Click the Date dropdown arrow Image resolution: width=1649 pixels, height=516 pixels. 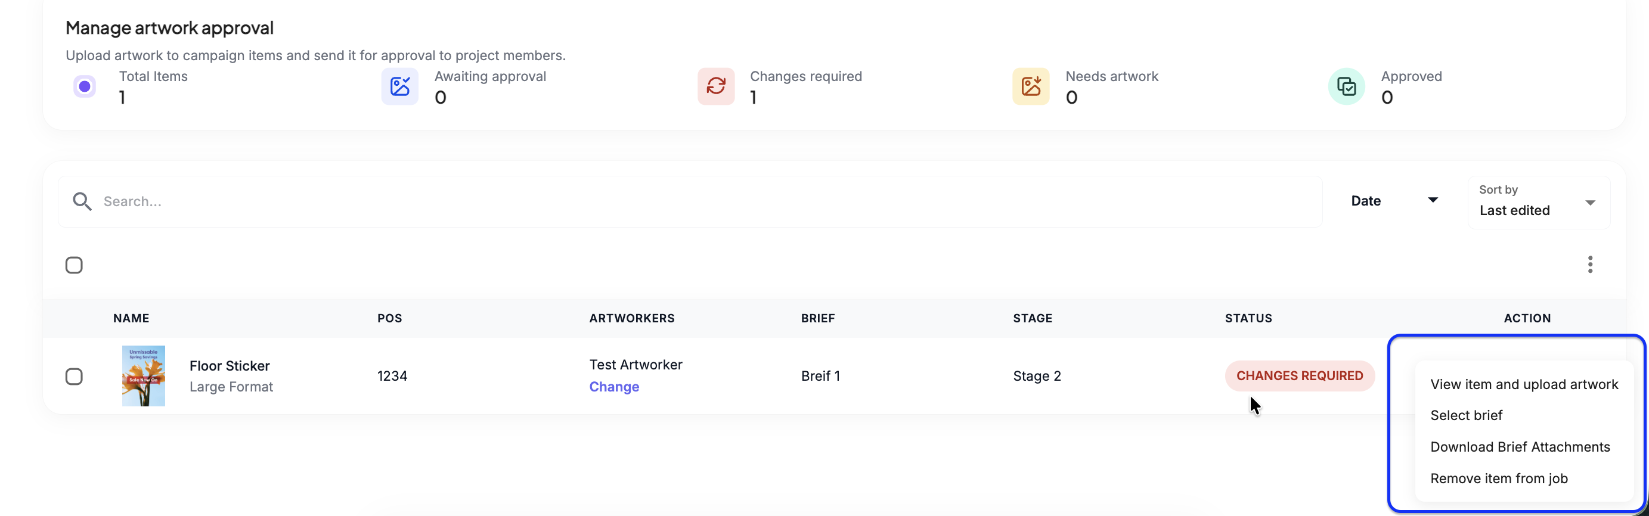pos(1433,200)
